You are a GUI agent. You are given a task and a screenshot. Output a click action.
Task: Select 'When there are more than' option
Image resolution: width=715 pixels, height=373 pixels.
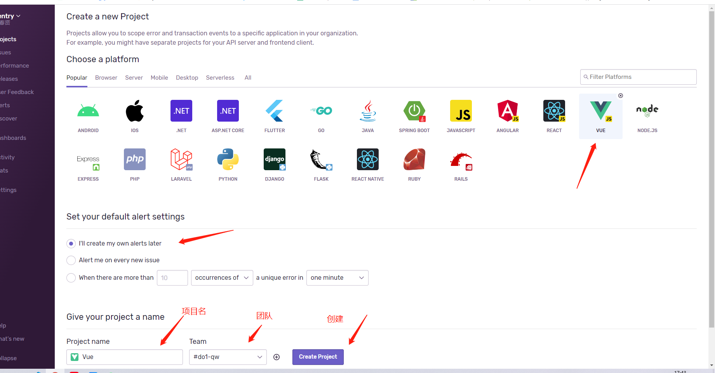[x=71, y=278]
